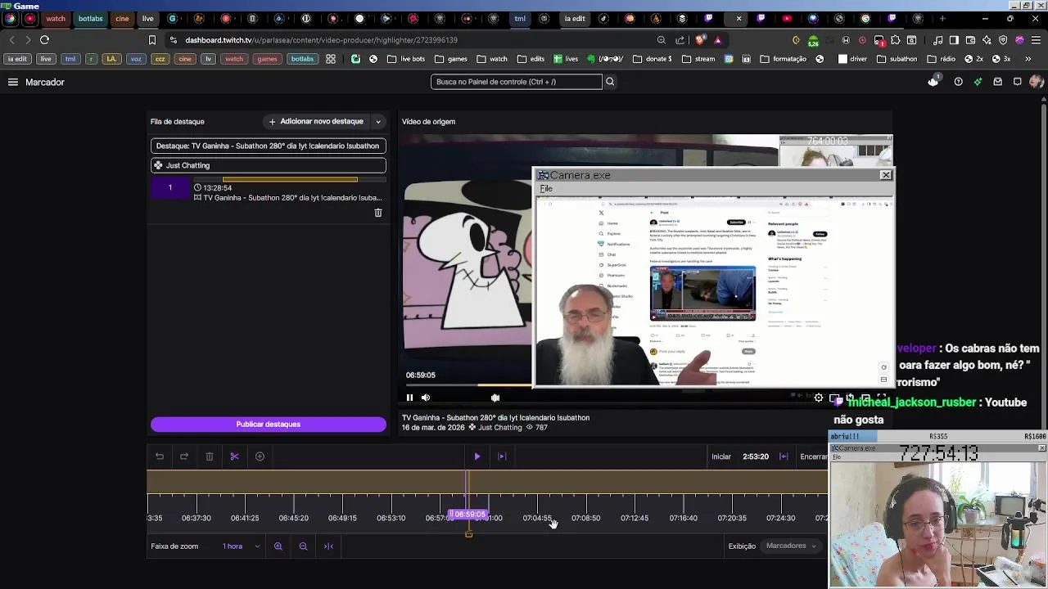Expand the arrow next to Adicionar novo destaque

378,122
